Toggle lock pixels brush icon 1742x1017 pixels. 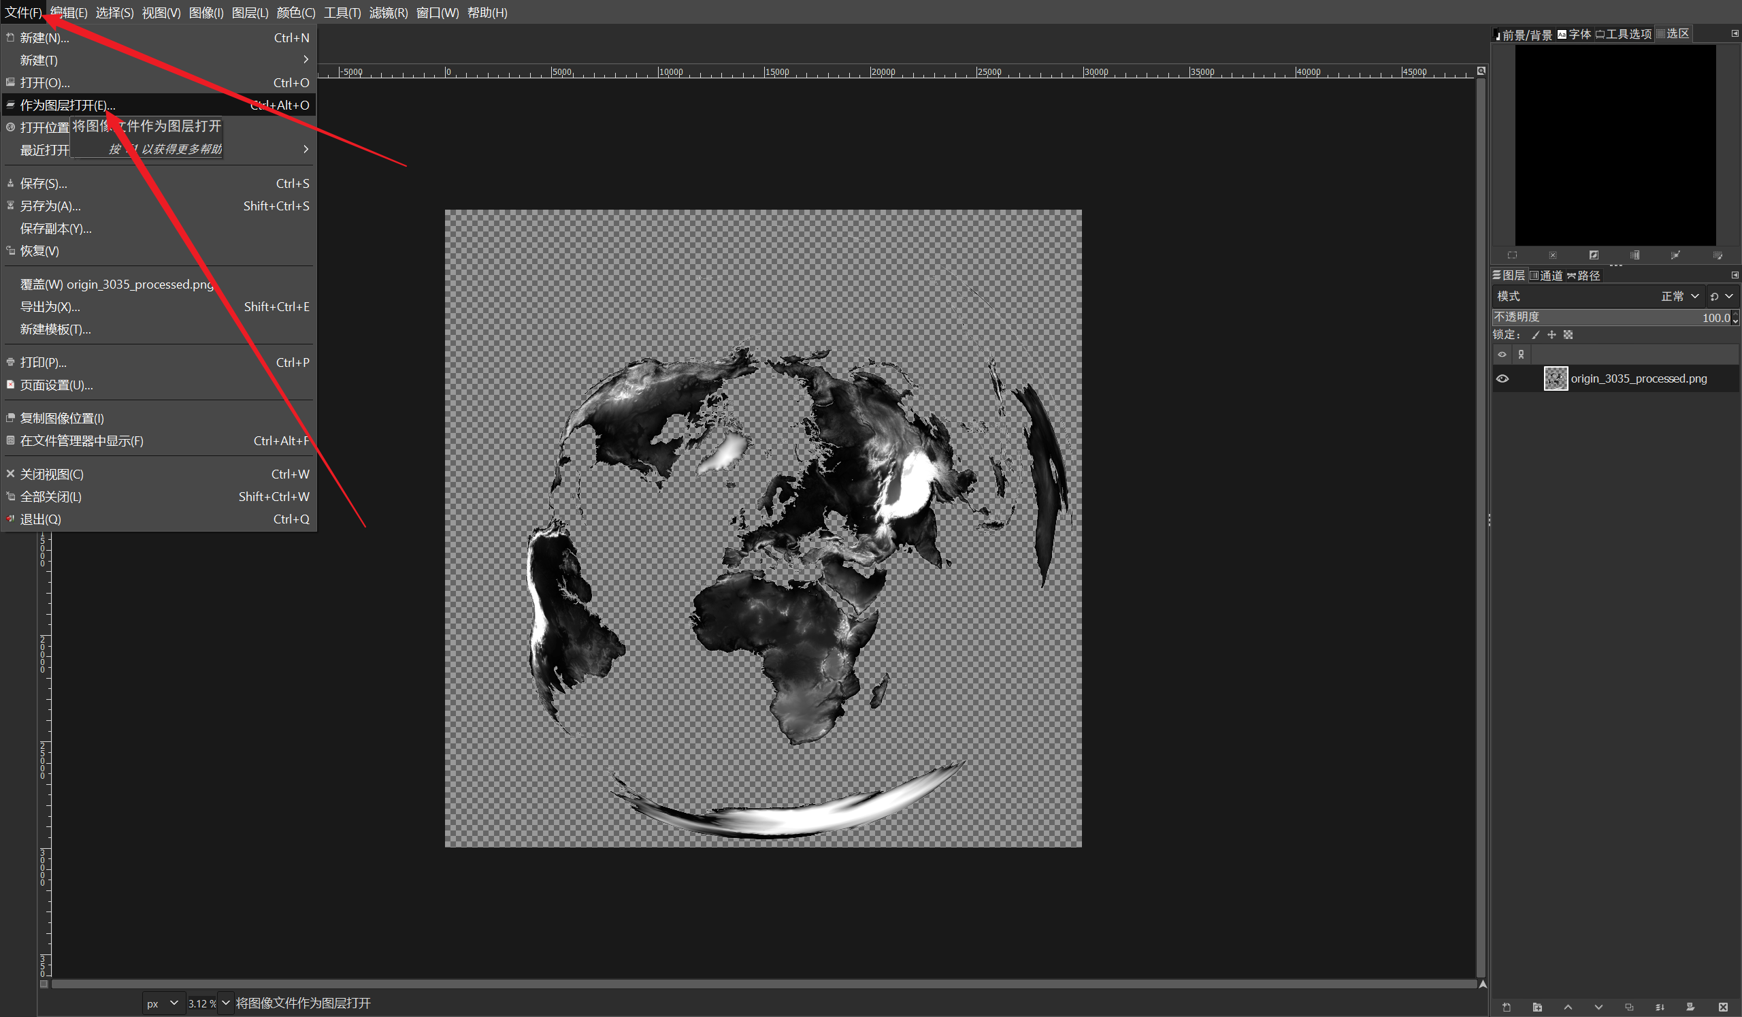(1535, 335)
